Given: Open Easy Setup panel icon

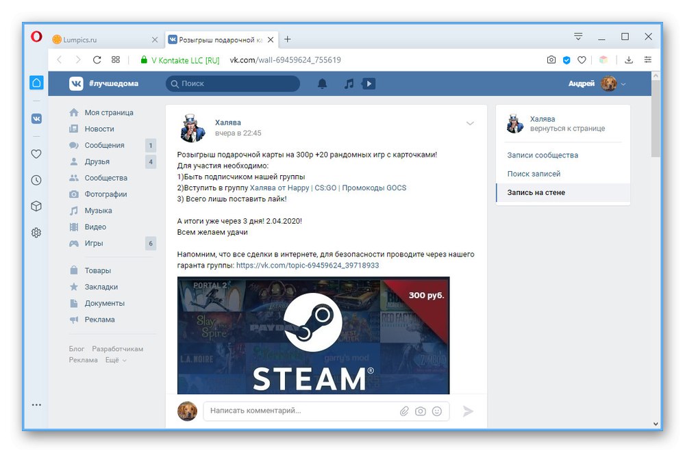Looking at the screenshot, I should tap(648, 60).
